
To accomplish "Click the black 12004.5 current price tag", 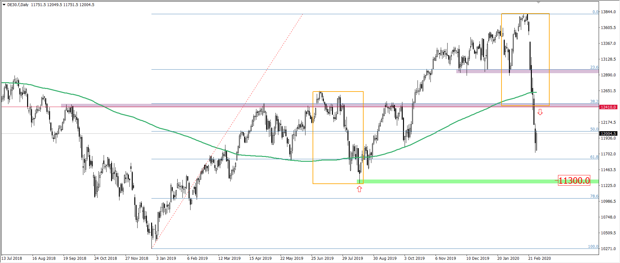I will pos(608,133).
